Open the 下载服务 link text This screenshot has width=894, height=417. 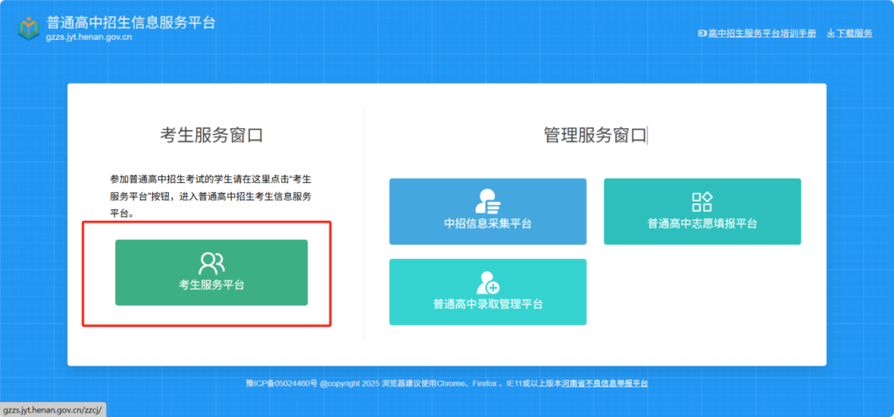854,33
